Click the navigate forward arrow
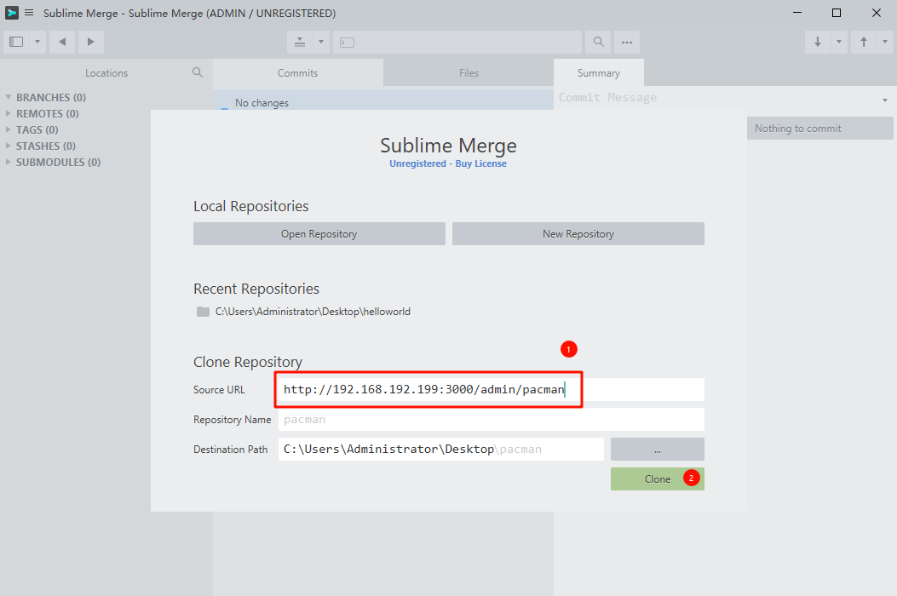 [x=90, y=42]
